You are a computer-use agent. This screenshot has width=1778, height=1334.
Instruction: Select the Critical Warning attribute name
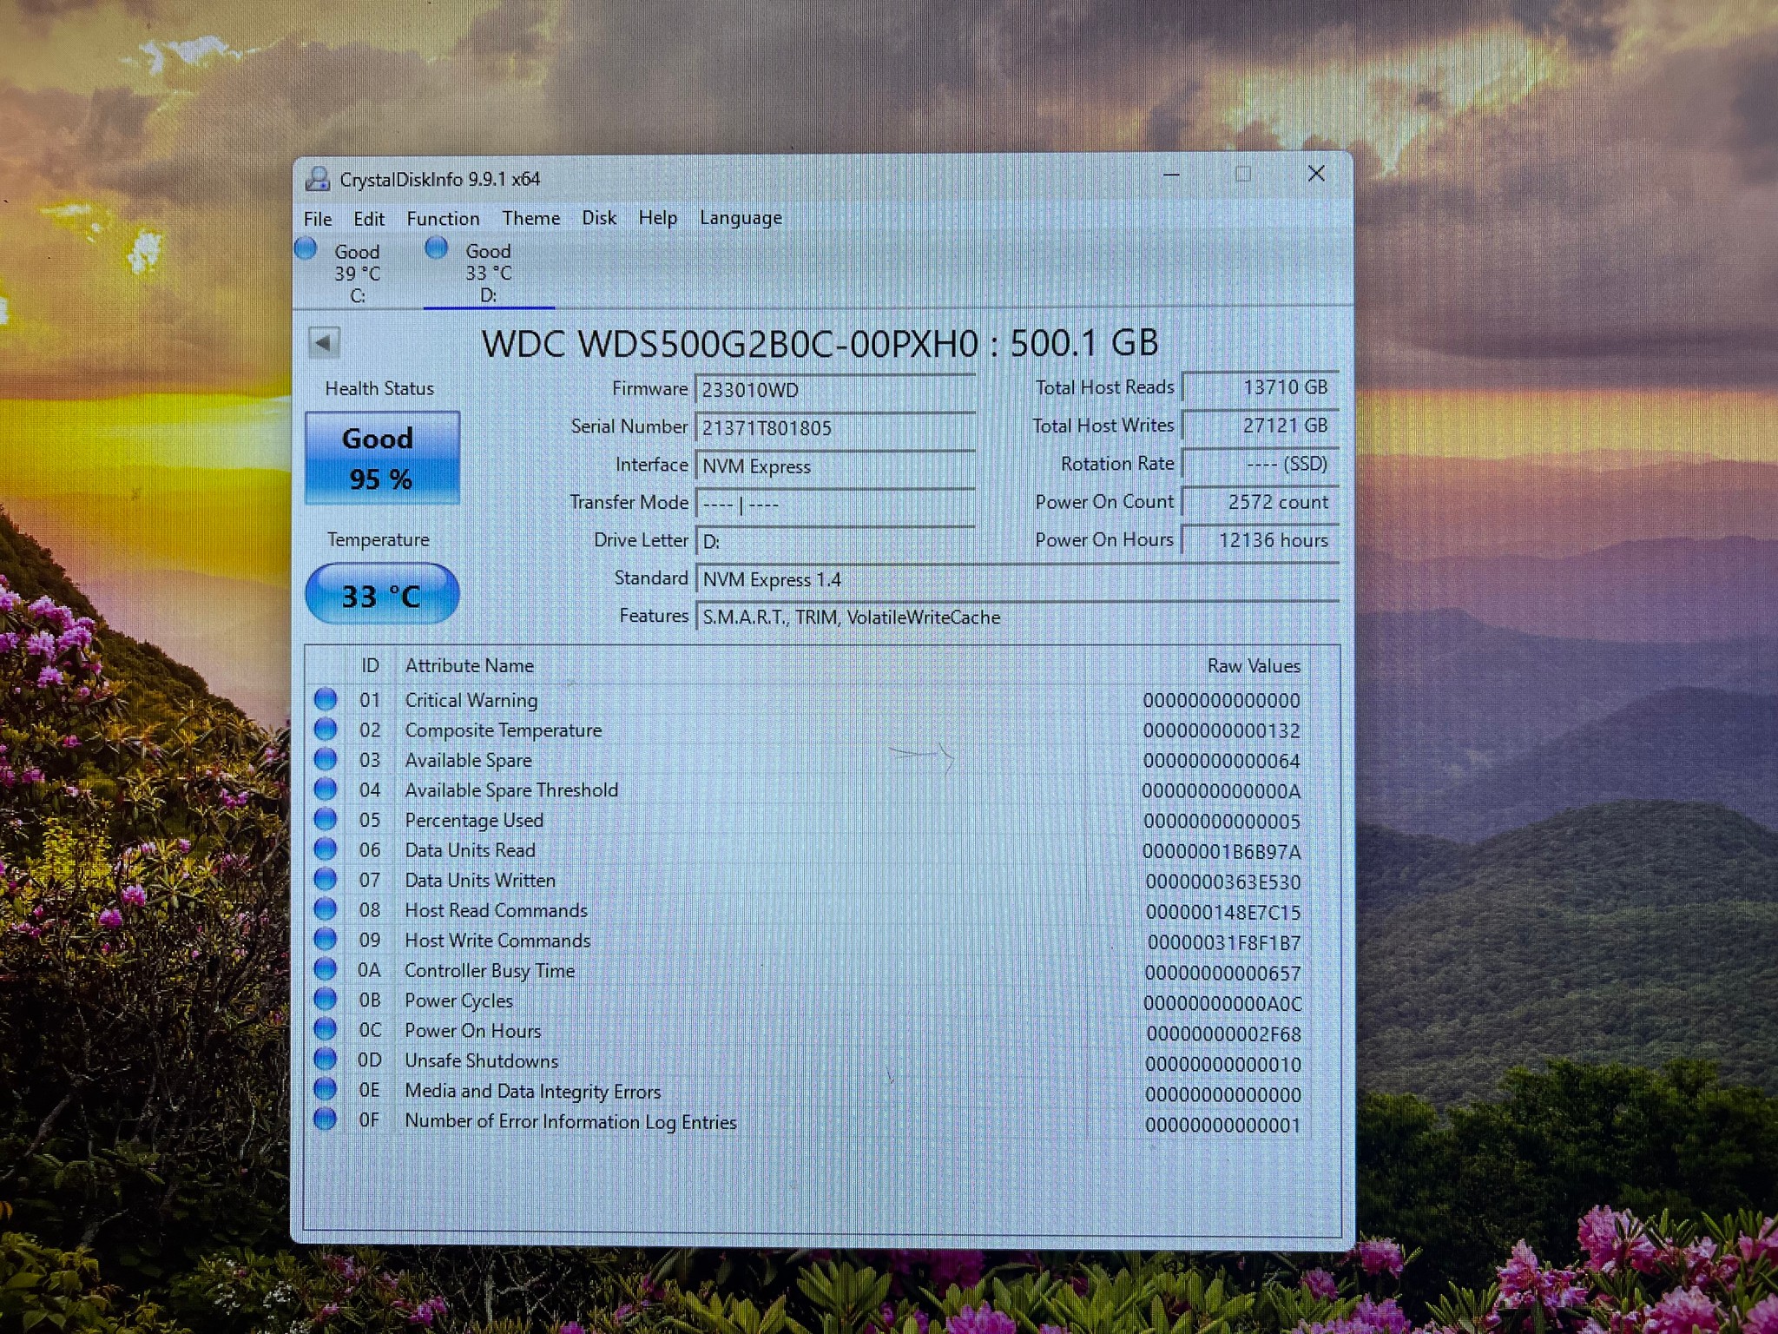471,700
